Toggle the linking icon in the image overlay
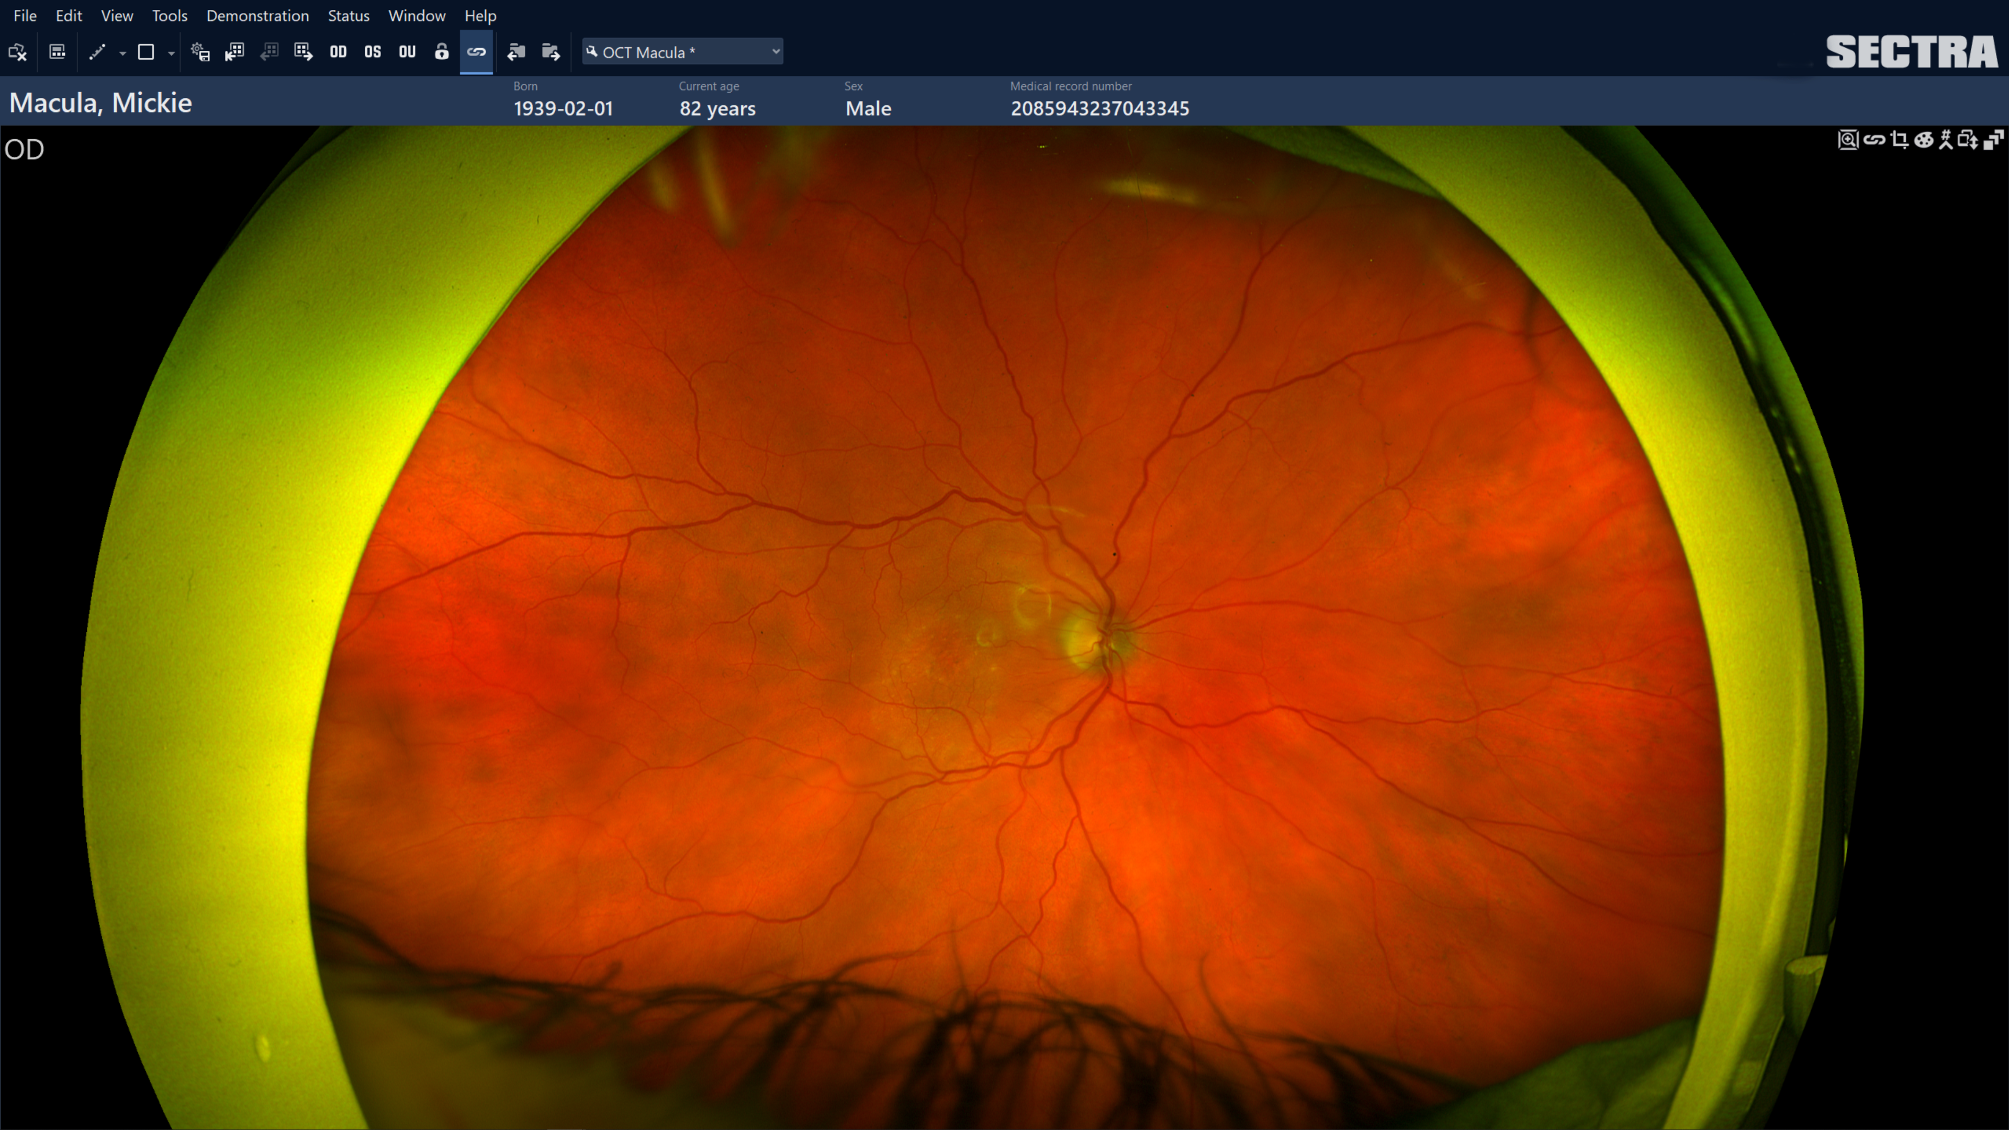This screenshot has height=1130, width=2009. (1875, 141)
